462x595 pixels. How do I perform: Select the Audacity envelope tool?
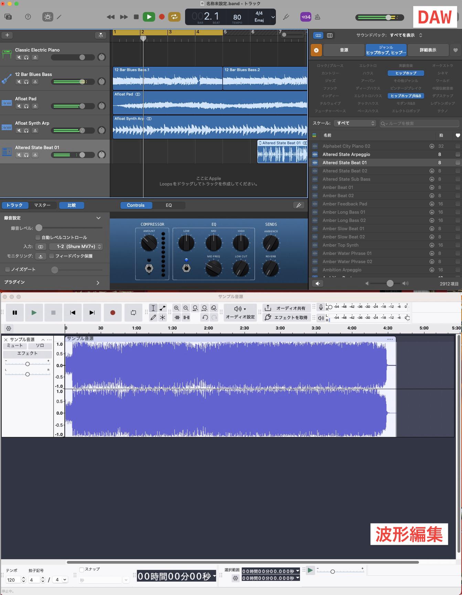point(162,308)
